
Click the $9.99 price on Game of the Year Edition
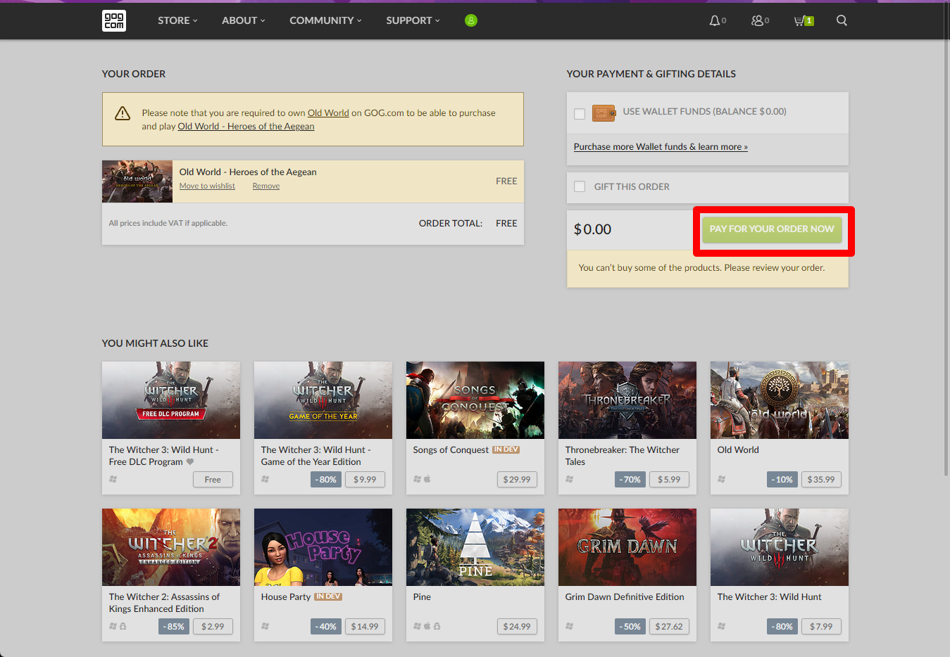pos(365,480)
